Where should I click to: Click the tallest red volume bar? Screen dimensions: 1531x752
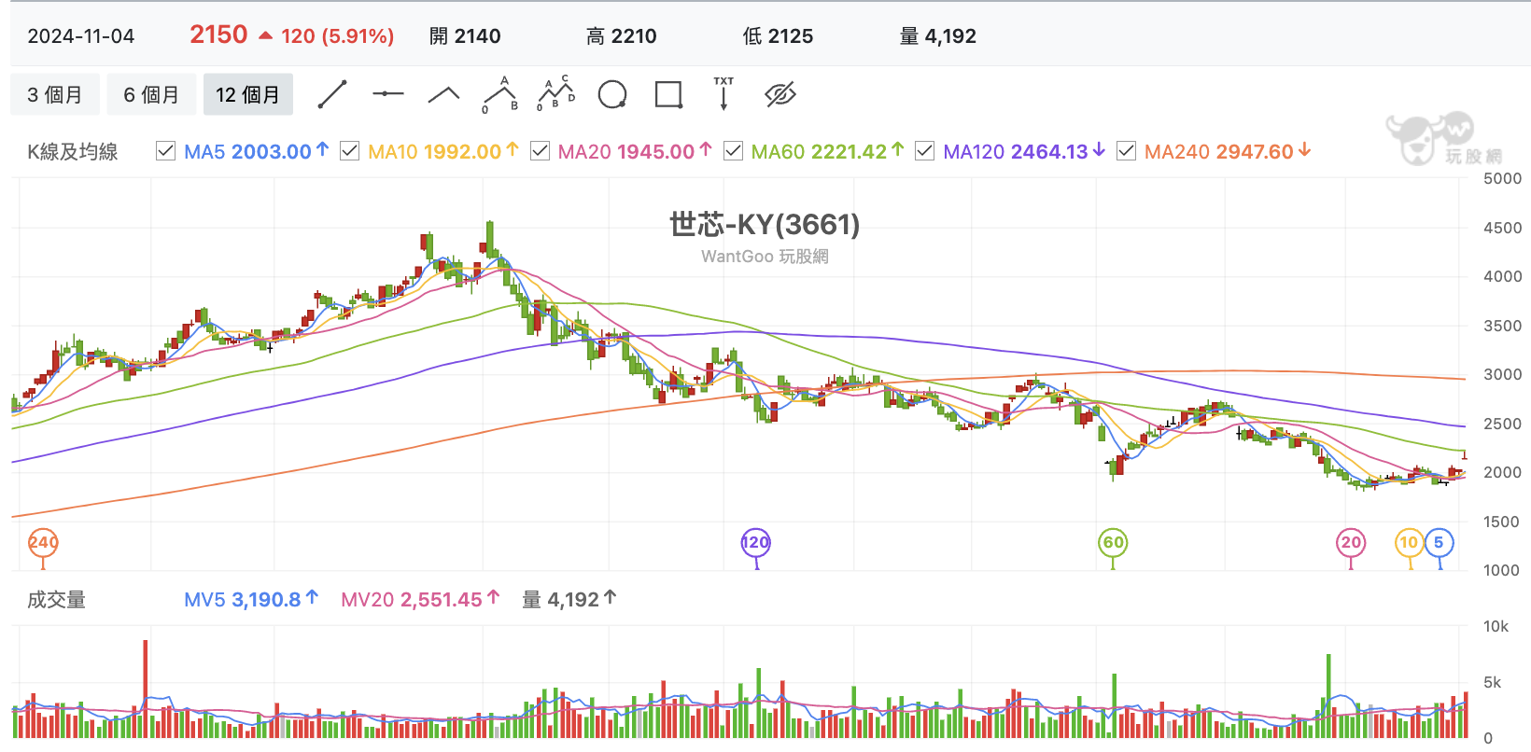146,689
